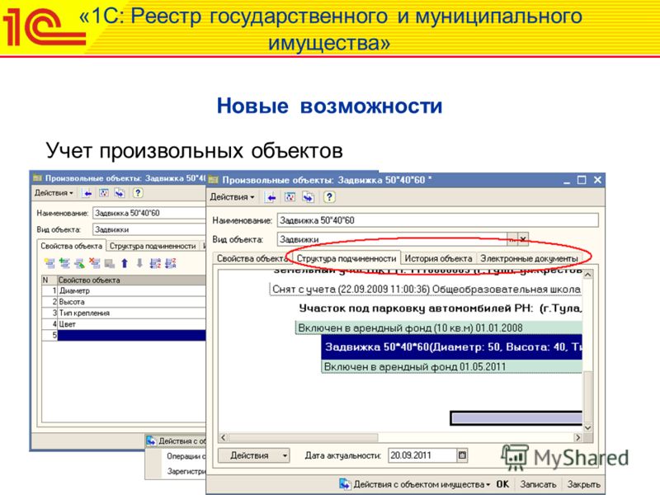The width and height of the screenshot is (660, 495).
Task: Click the OK button
Action: coord(502,484)
